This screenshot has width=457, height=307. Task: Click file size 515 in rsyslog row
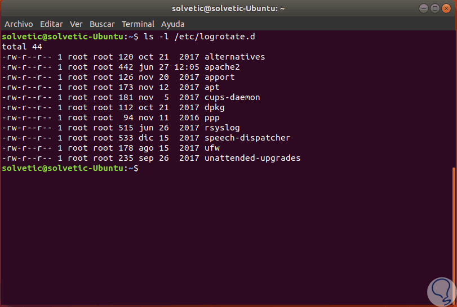[126, 128]
